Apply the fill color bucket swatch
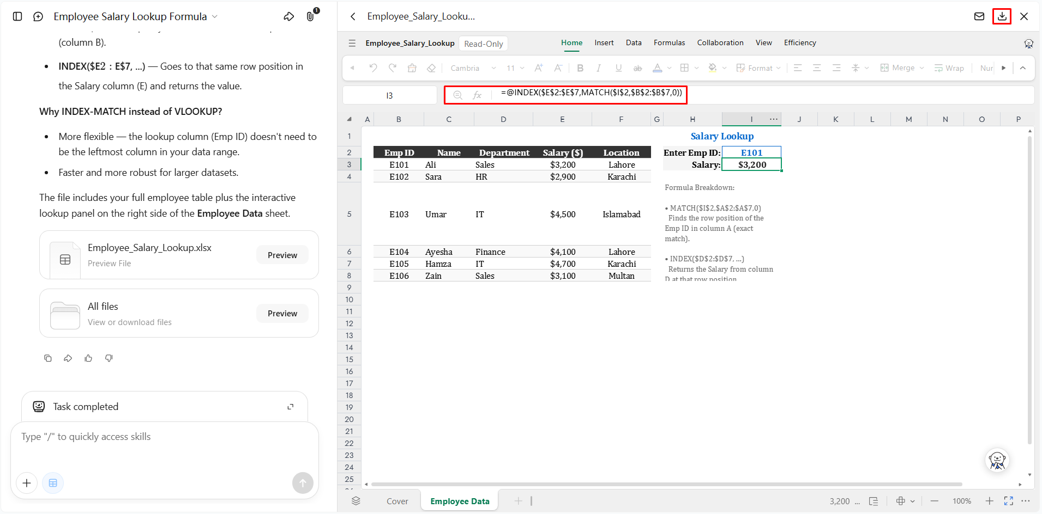 click(712, 68)
